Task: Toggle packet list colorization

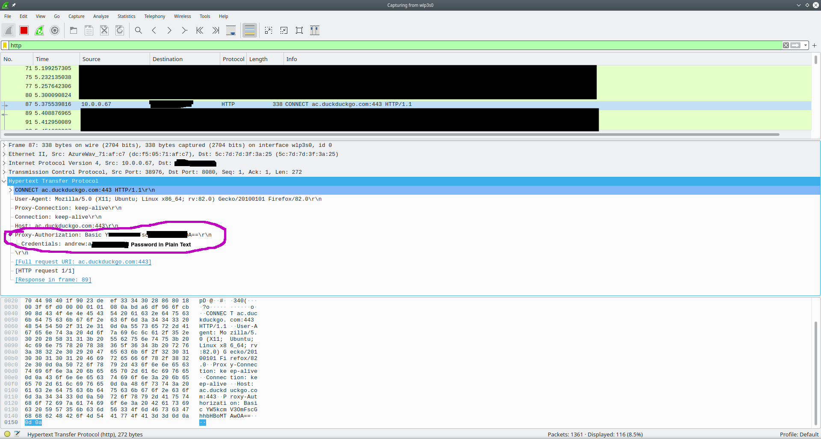Action: (x=250, y=30)
